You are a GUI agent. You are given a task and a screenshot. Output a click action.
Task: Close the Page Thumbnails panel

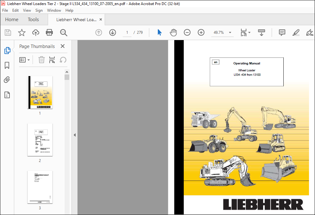63,46
